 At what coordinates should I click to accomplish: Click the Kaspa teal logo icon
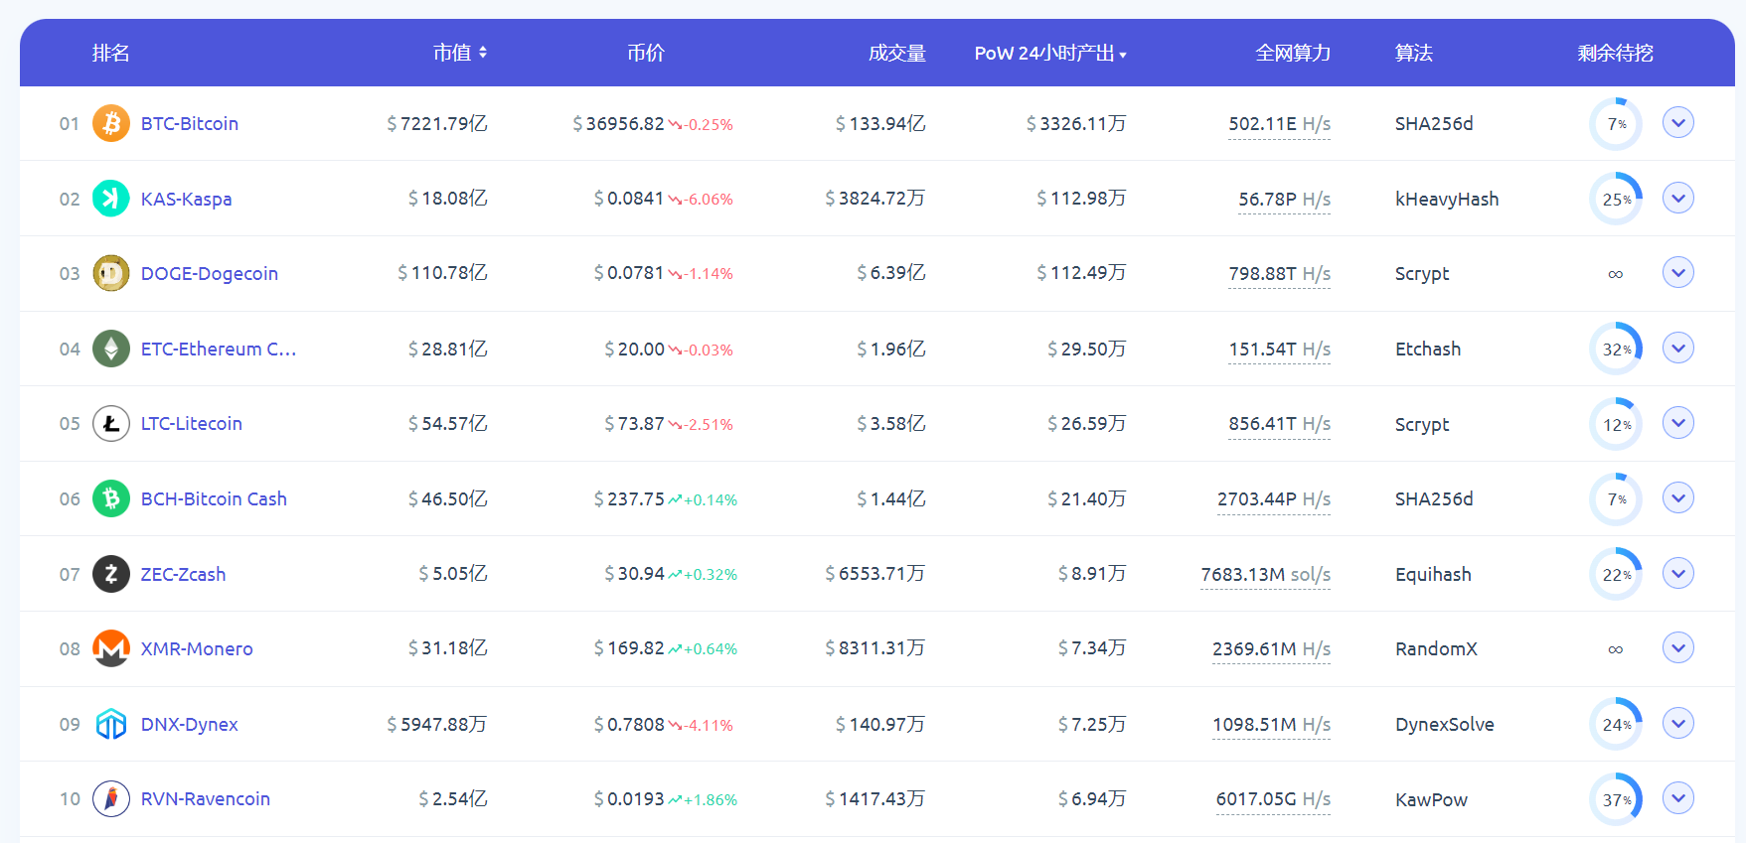pos(111,199)
